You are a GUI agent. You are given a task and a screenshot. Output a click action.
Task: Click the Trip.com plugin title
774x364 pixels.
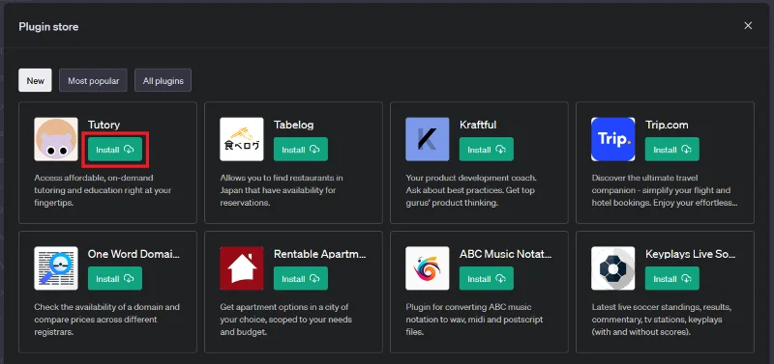pos(667,126)
